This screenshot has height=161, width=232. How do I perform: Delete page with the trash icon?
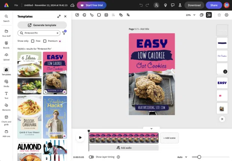(219, 15)
